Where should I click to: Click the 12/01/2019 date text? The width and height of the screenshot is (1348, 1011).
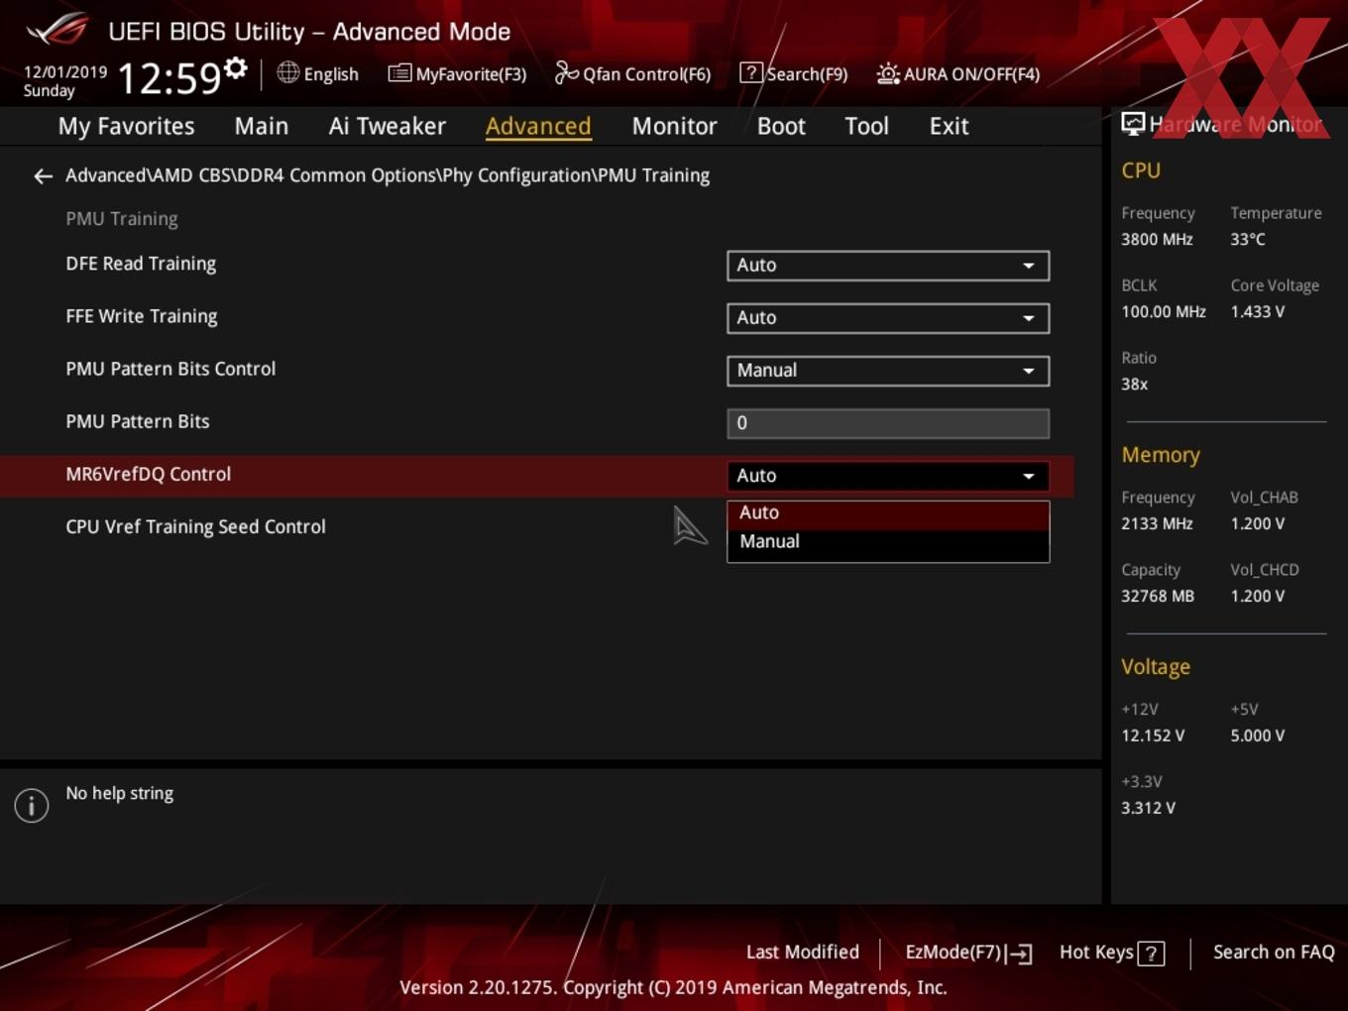[x=65, y=72]
